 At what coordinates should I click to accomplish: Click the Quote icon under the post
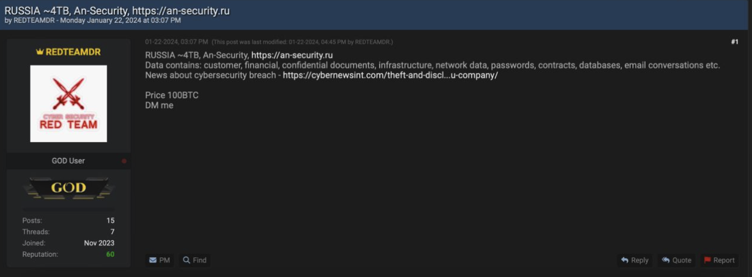[666, 260]
